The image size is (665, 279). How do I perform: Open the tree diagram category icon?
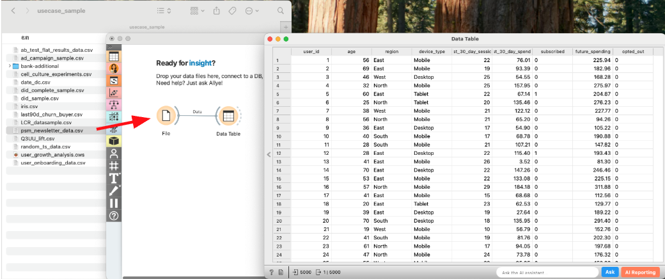click(114, 104)
